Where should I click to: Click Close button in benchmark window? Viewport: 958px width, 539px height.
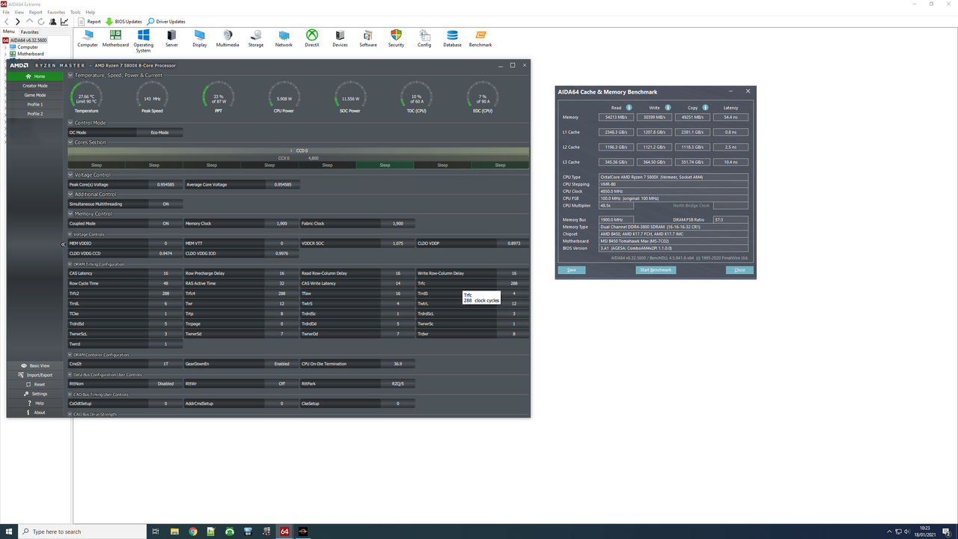pos(739,269)
